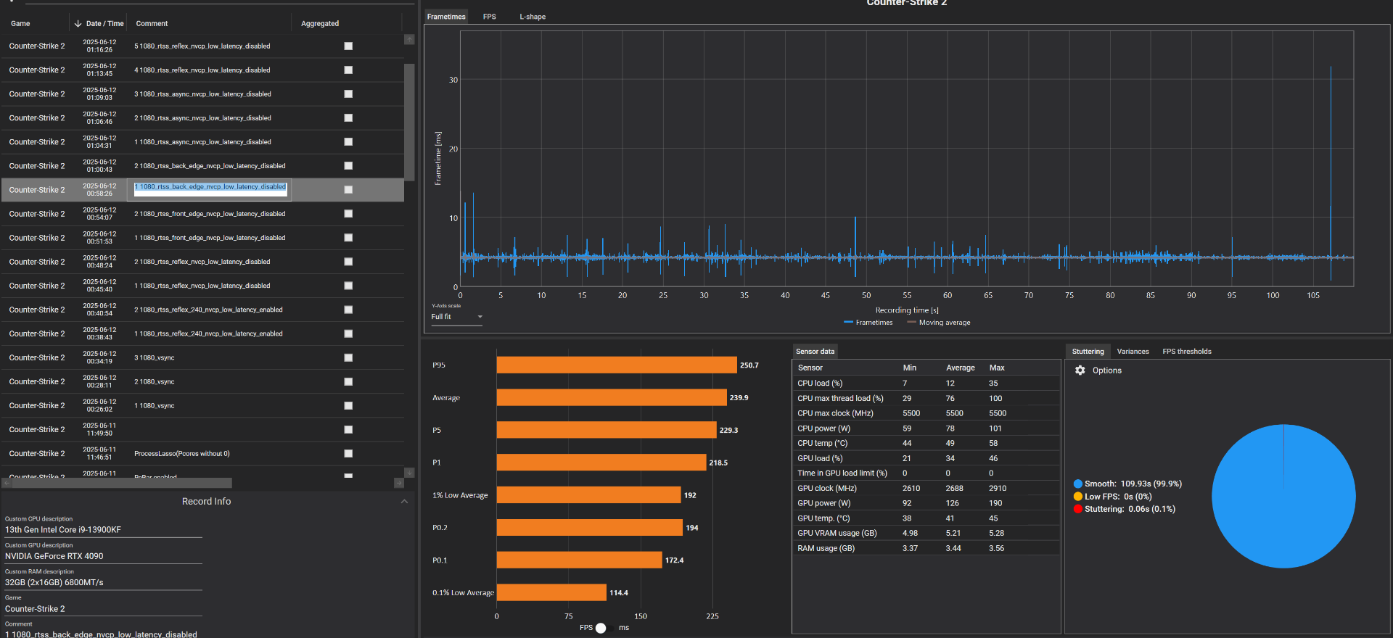Toggle aggregated checkbox for 3 1080_vsync record

click(348, 357)
